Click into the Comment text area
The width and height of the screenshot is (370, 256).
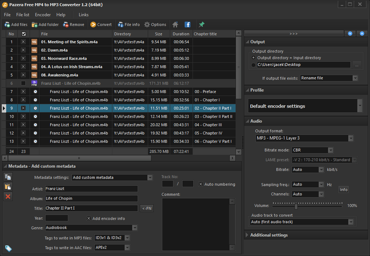tap(195, 224)
